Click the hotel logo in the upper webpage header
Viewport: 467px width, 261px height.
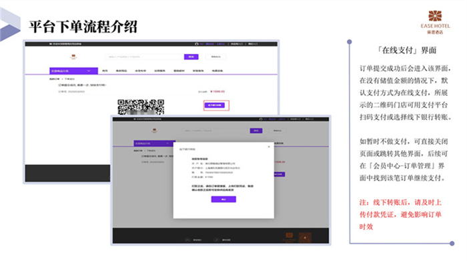pos(73,57)
